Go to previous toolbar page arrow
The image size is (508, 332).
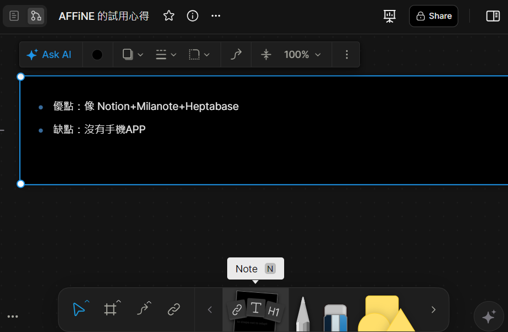tap(210, 310)
